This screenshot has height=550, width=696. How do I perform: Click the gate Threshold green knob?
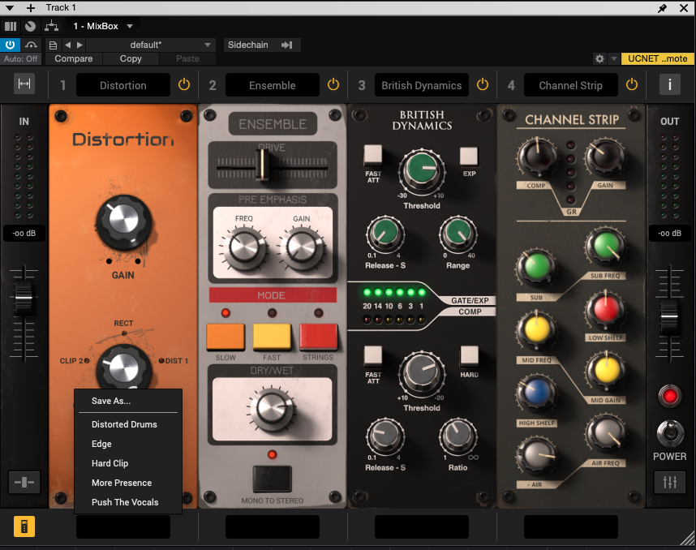point(422,170)
